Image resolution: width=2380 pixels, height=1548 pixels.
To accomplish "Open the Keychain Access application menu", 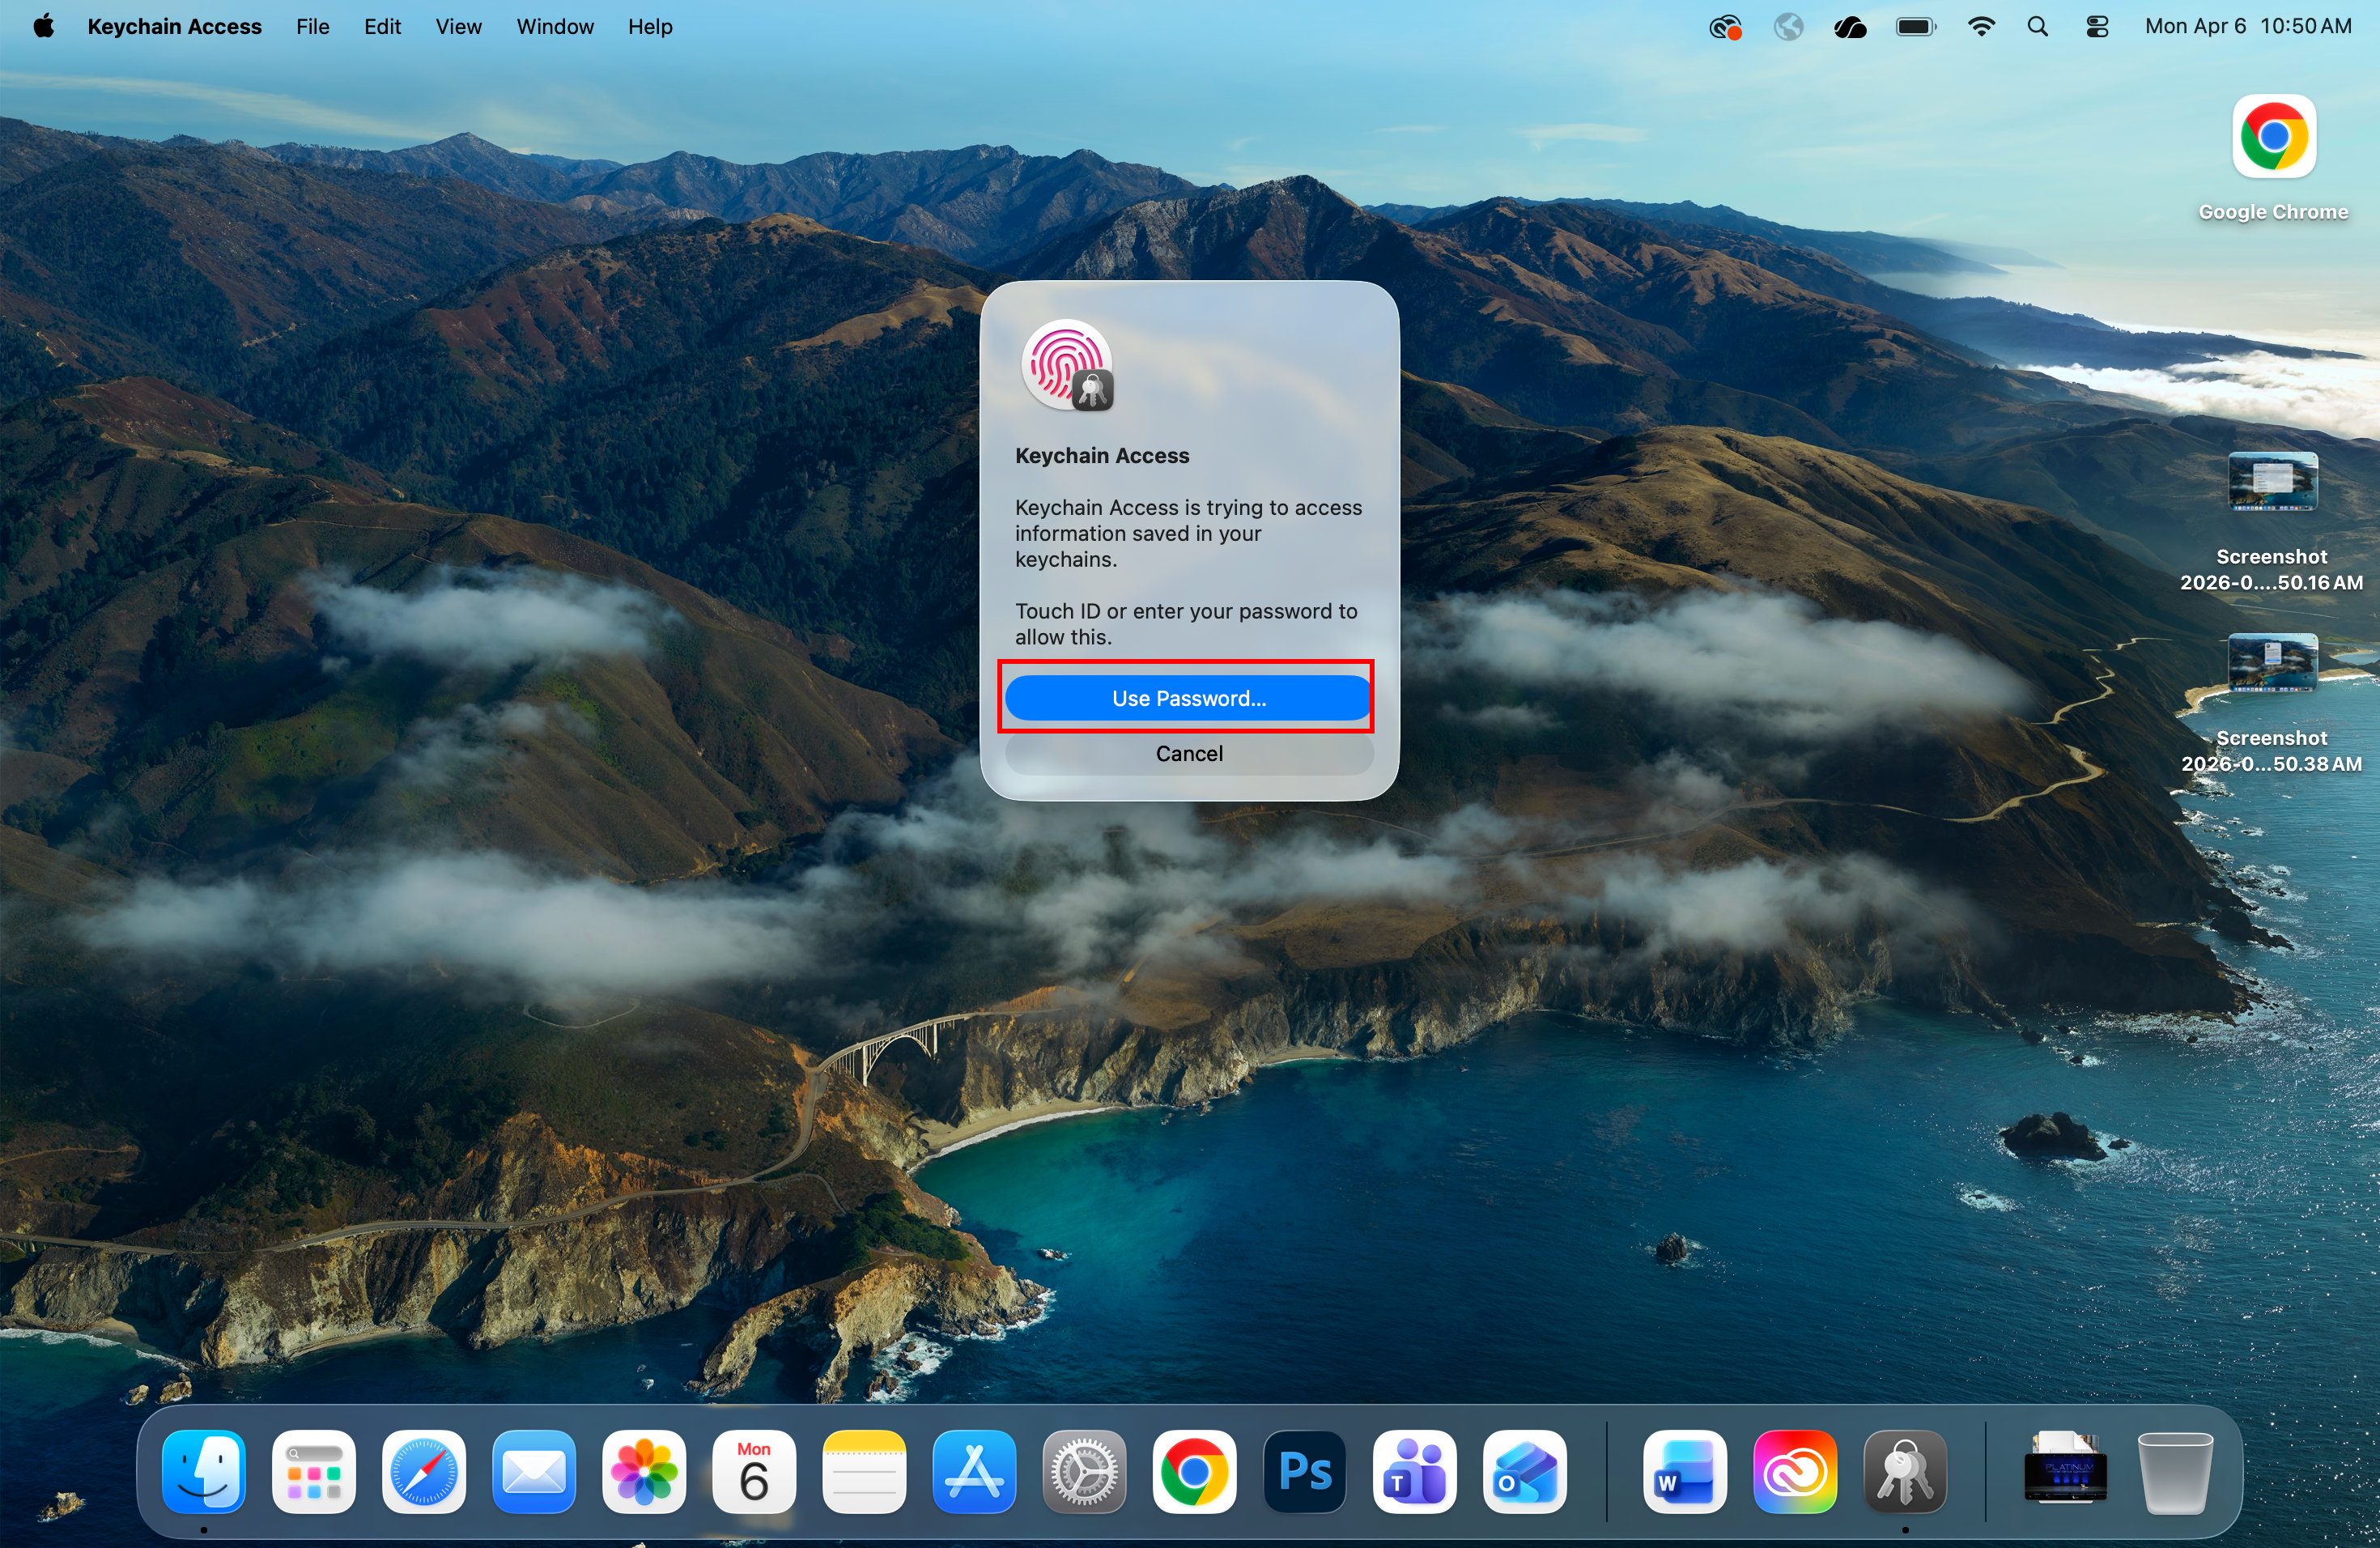I will (174, 27).
